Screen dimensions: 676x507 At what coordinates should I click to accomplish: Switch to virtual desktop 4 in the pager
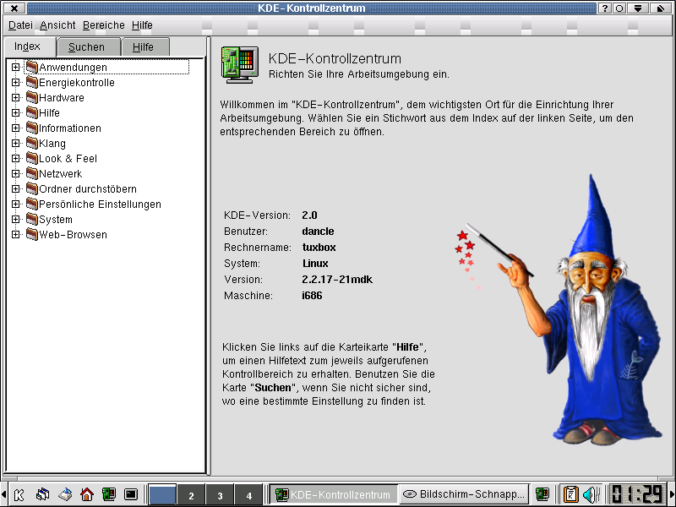(248, 494)
